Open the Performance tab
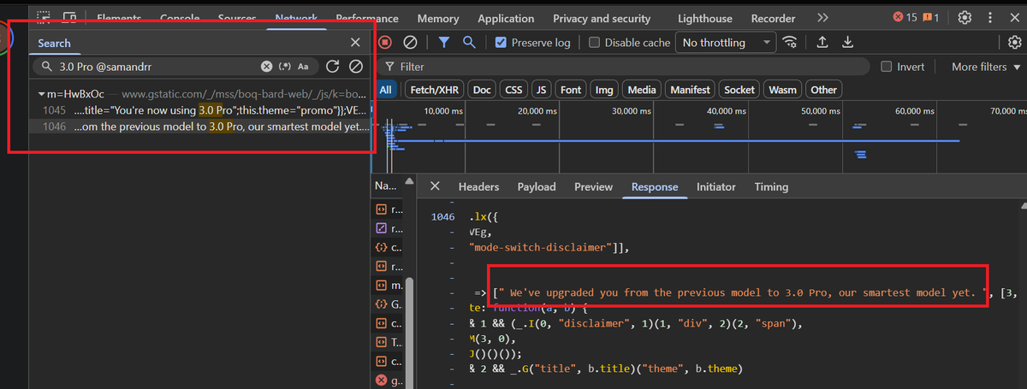Viewport: 1027px width, 389px height. point(367,18)
